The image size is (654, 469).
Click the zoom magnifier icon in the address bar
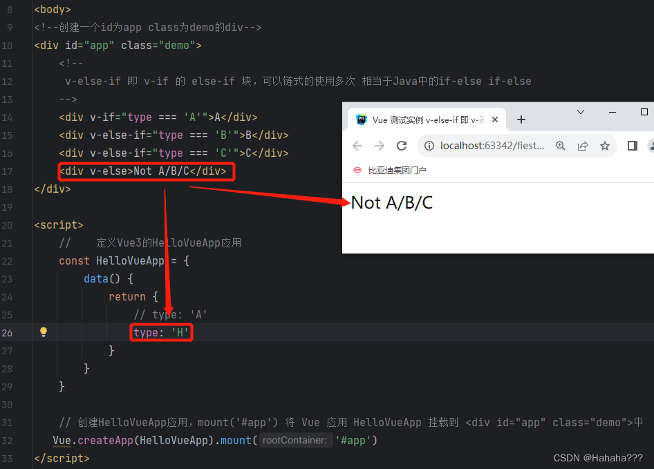[561, 146]
